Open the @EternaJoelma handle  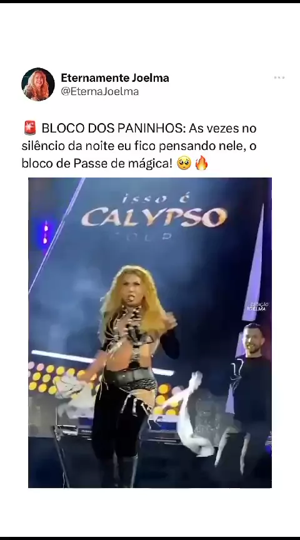pyautogui.click(x=100, y=92)
